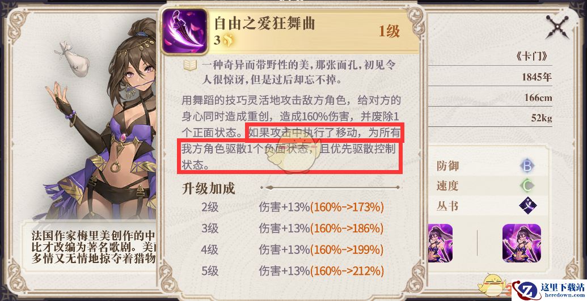Click the dark diamond series emblem
The width and height of the screenshot is (587, 301).
[x=527, y=206]
